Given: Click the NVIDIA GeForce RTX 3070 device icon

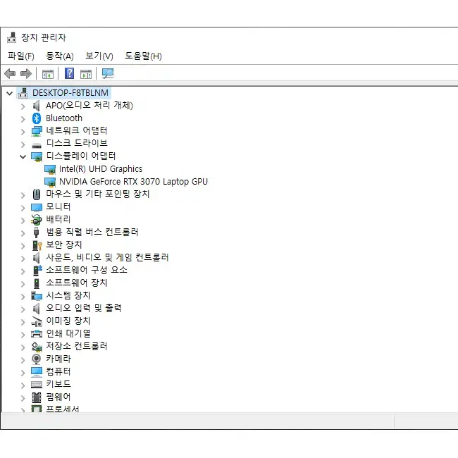Looking at the screenshot, I should [50, 182].
